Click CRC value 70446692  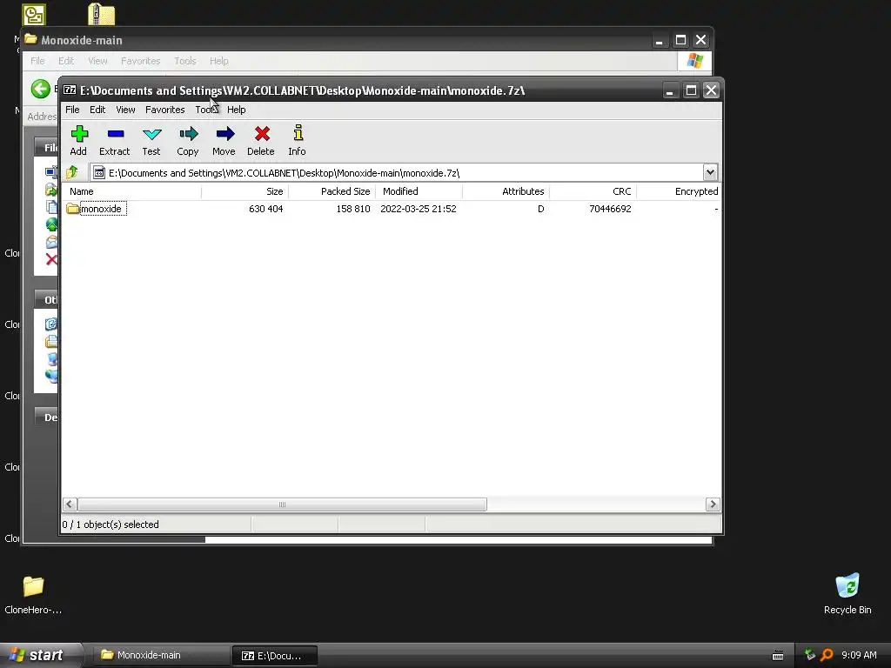click(610, 209)
